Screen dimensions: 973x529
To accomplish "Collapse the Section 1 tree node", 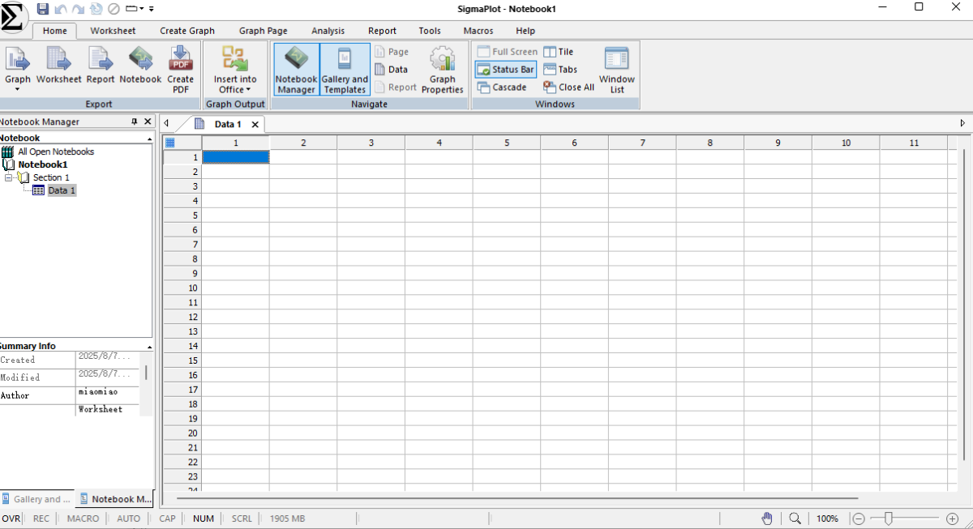I will [8, 177].
